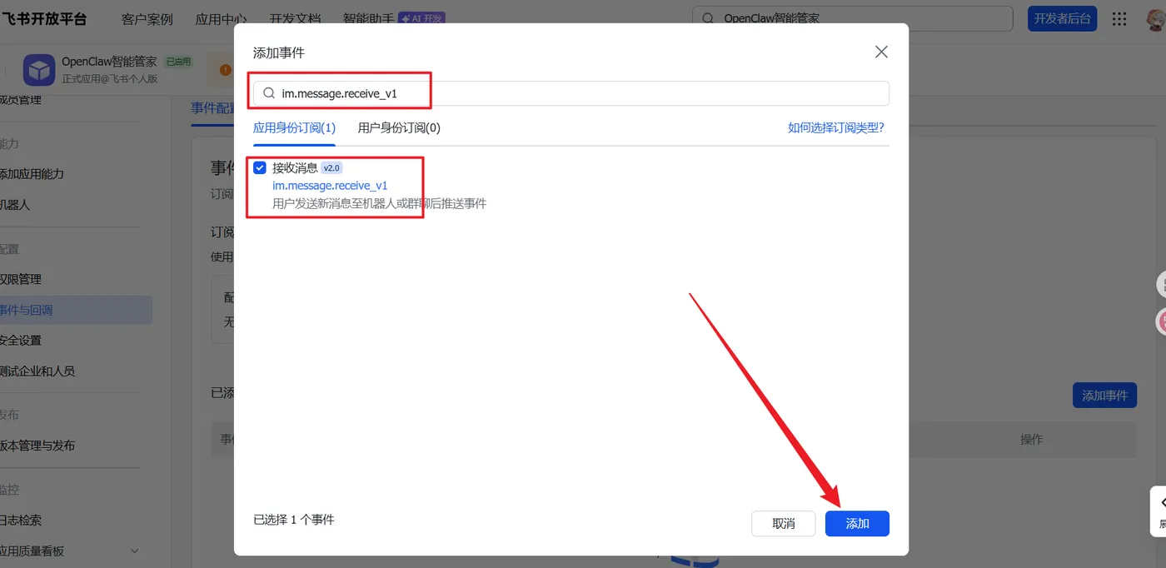Click the search magnifier icon in the dialog

click(x=269, y=93)
